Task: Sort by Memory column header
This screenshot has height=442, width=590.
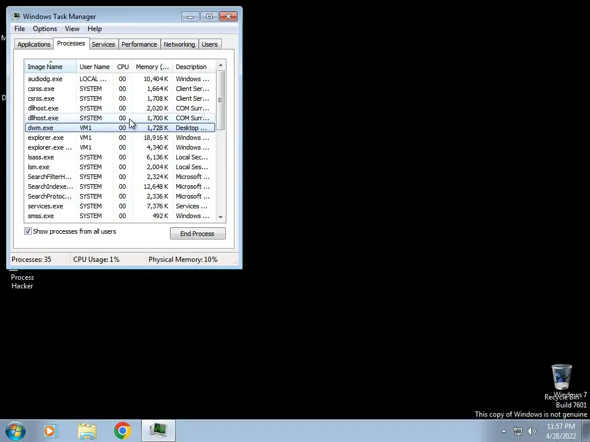Action: 152,67
